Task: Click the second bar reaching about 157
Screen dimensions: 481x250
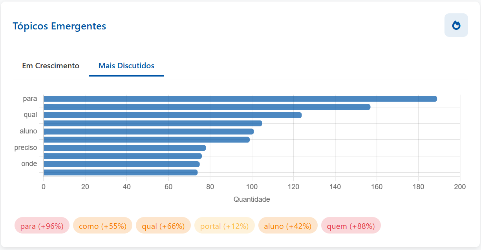Action: click(207, 107)
